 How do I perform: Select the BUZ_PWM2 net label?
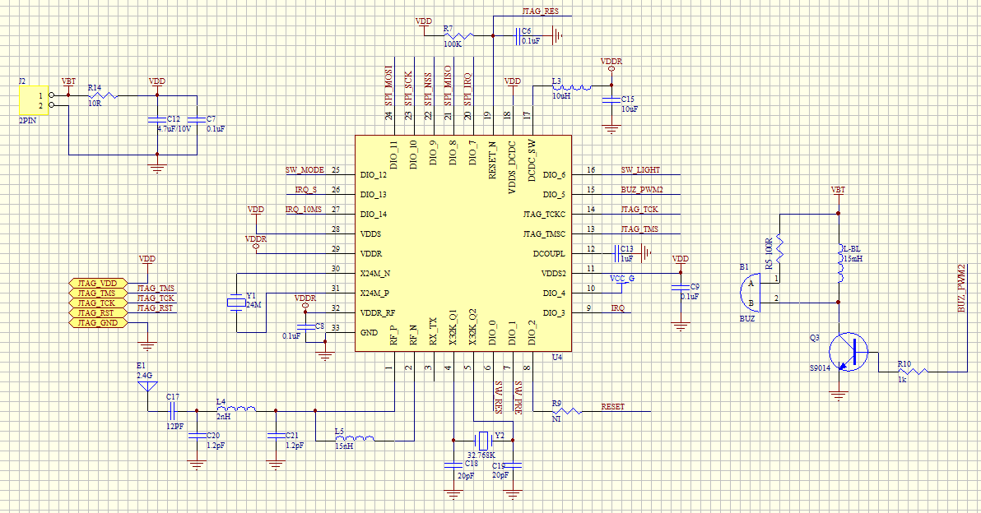641,190
